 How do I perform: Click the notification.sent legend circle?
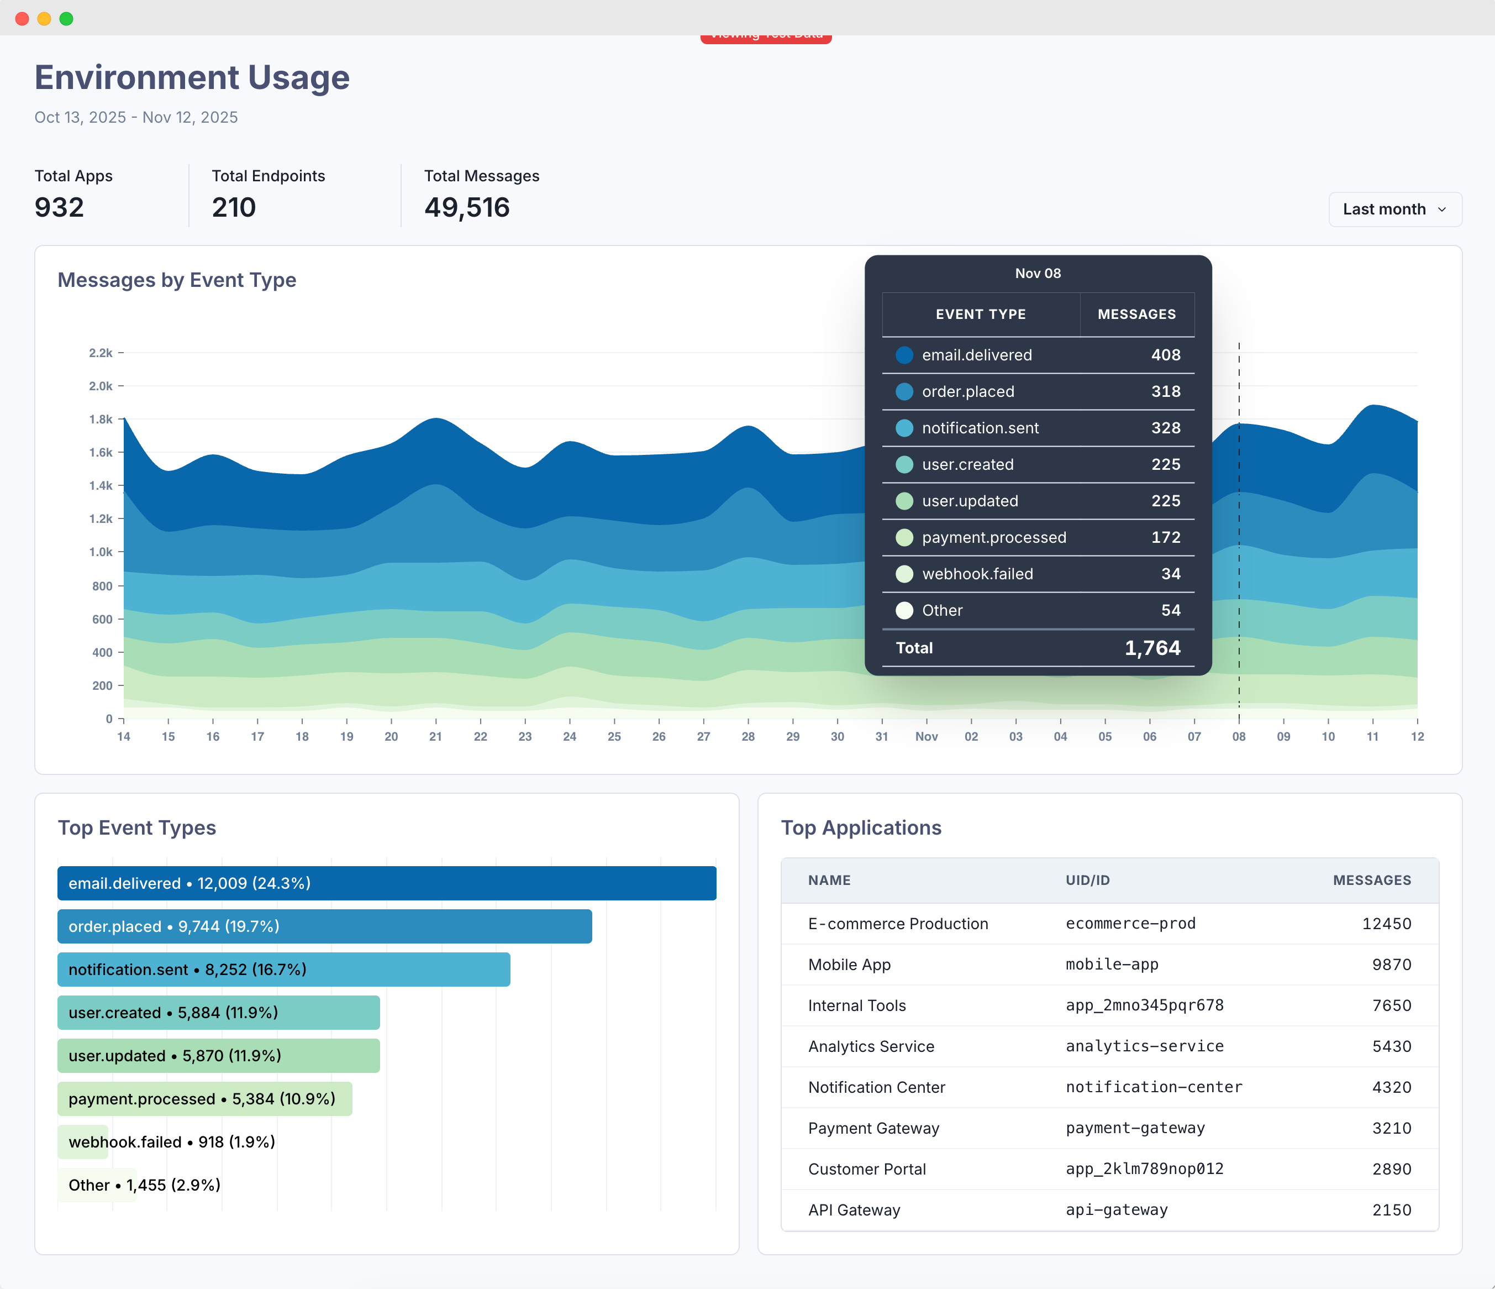pyautogui.click(x=904, y=428)
